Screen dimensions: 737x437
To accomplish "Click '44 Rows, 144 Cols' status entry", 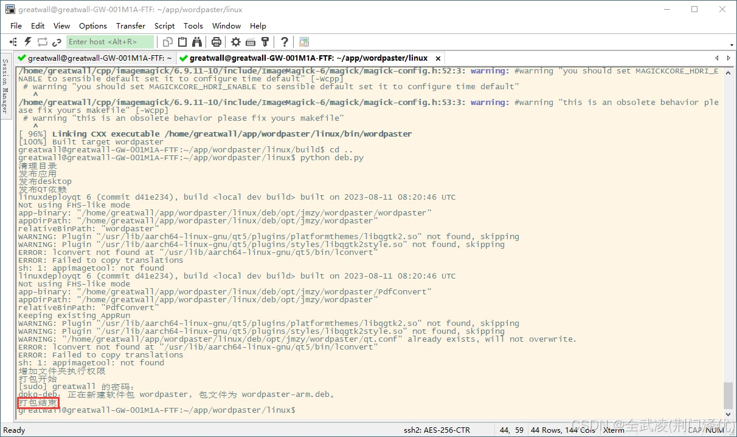I will pyautogui.click(x=563, y=430).
